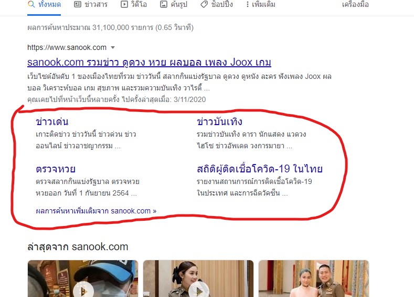Click the https://www.sanook.com URL text
The image size is (414, 297).
click(67, 48)
